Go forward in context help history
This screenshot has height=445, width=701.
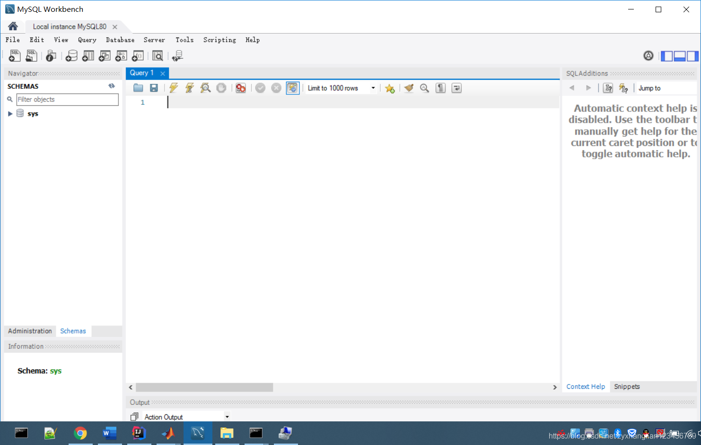[x=588, y=88]
